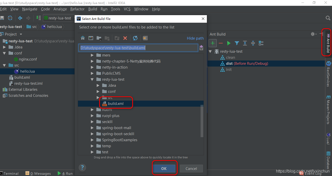Confirm selection with OK button
This screenshot has width=332, height=176.
[164, 168]
